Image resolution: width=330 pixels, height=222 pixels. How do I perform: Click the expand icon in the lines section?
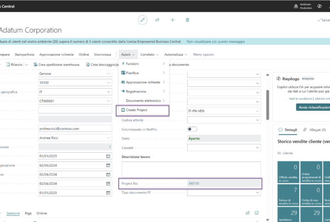point(256,213)
